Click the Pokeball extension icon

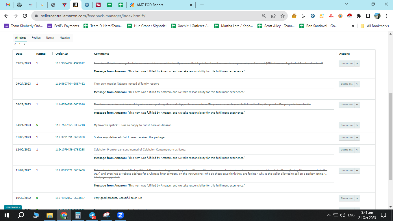pos(350,16)
